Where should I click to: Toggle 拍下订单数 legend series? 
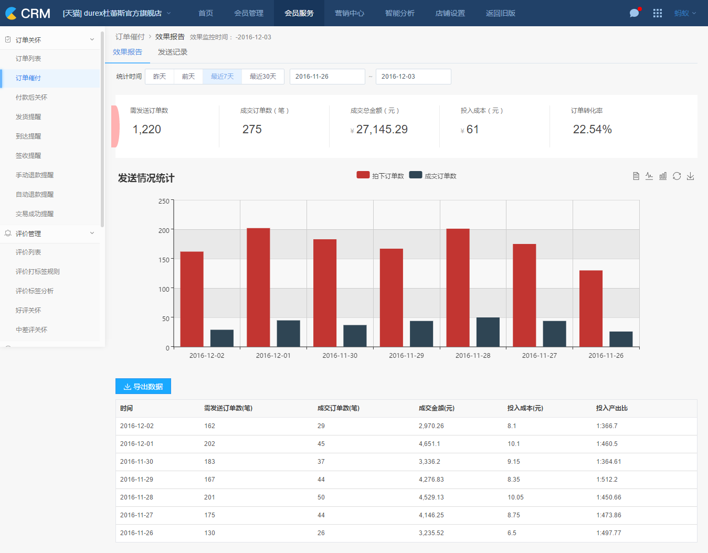[380, 176]
